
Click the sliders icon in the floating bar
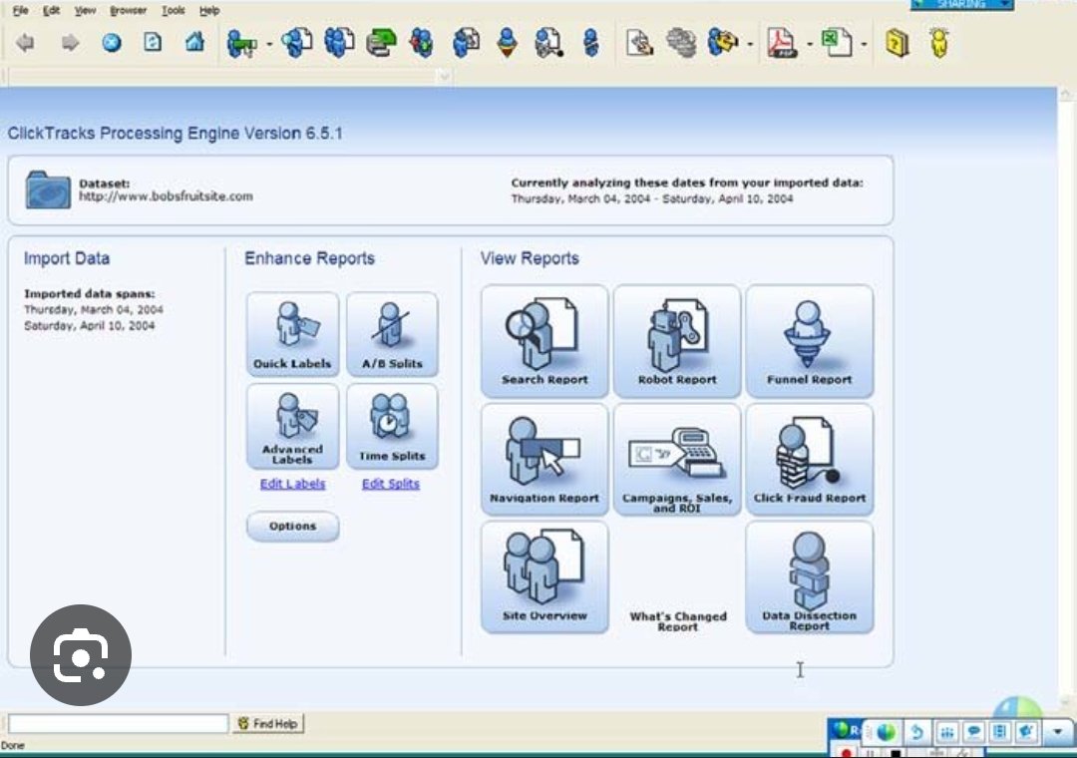tap(945, 732)
